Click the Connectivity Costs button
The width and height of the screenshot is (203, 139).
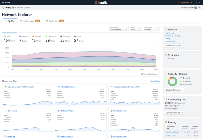click(175, 113)
